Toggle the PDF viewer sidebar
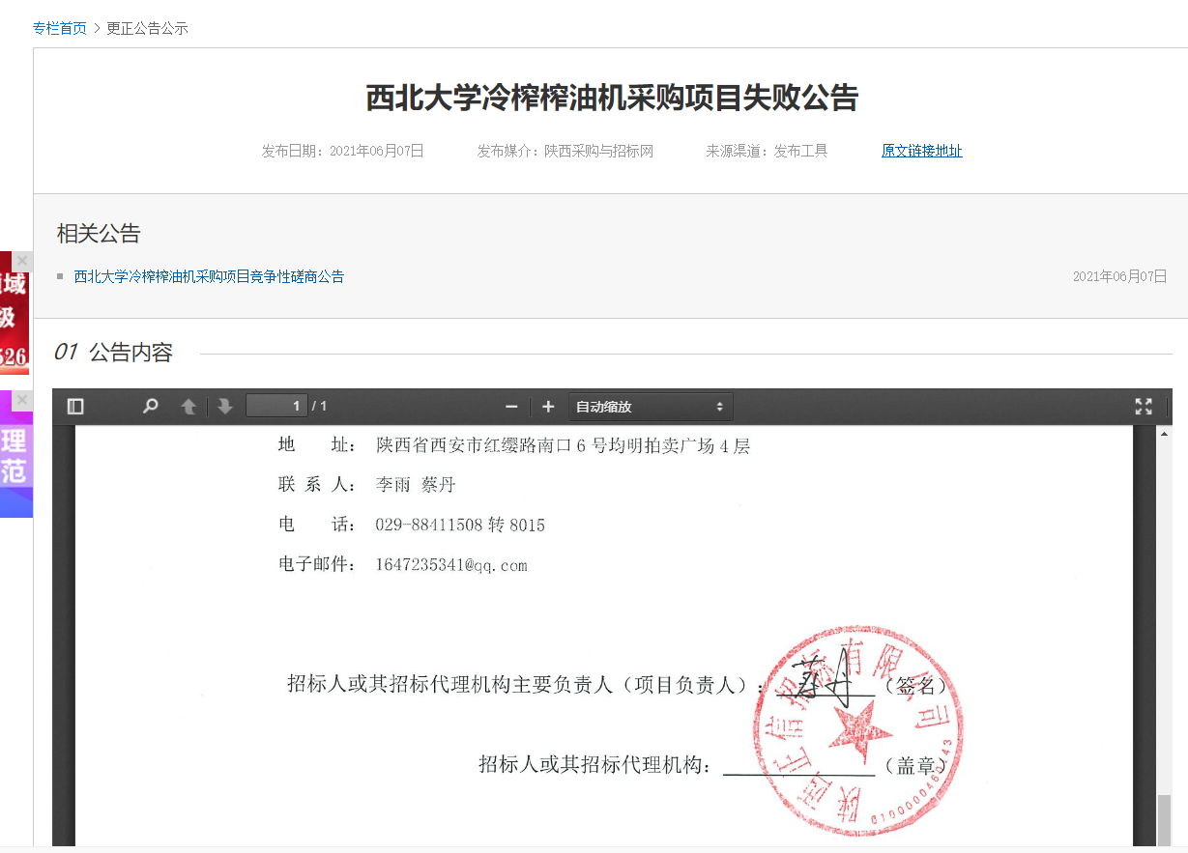 [x=75, y=407]
